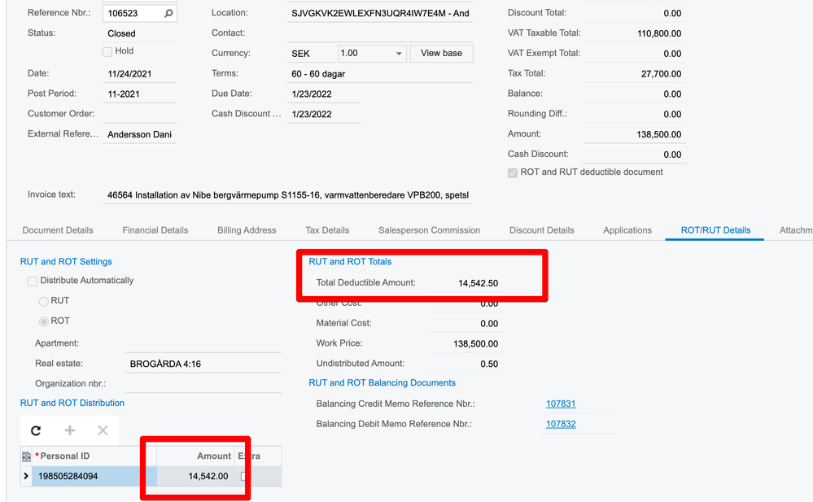The width and height of the screenshot is (813, 502).
Task: Select the RUT radio button
Action: tap(44, 301)
